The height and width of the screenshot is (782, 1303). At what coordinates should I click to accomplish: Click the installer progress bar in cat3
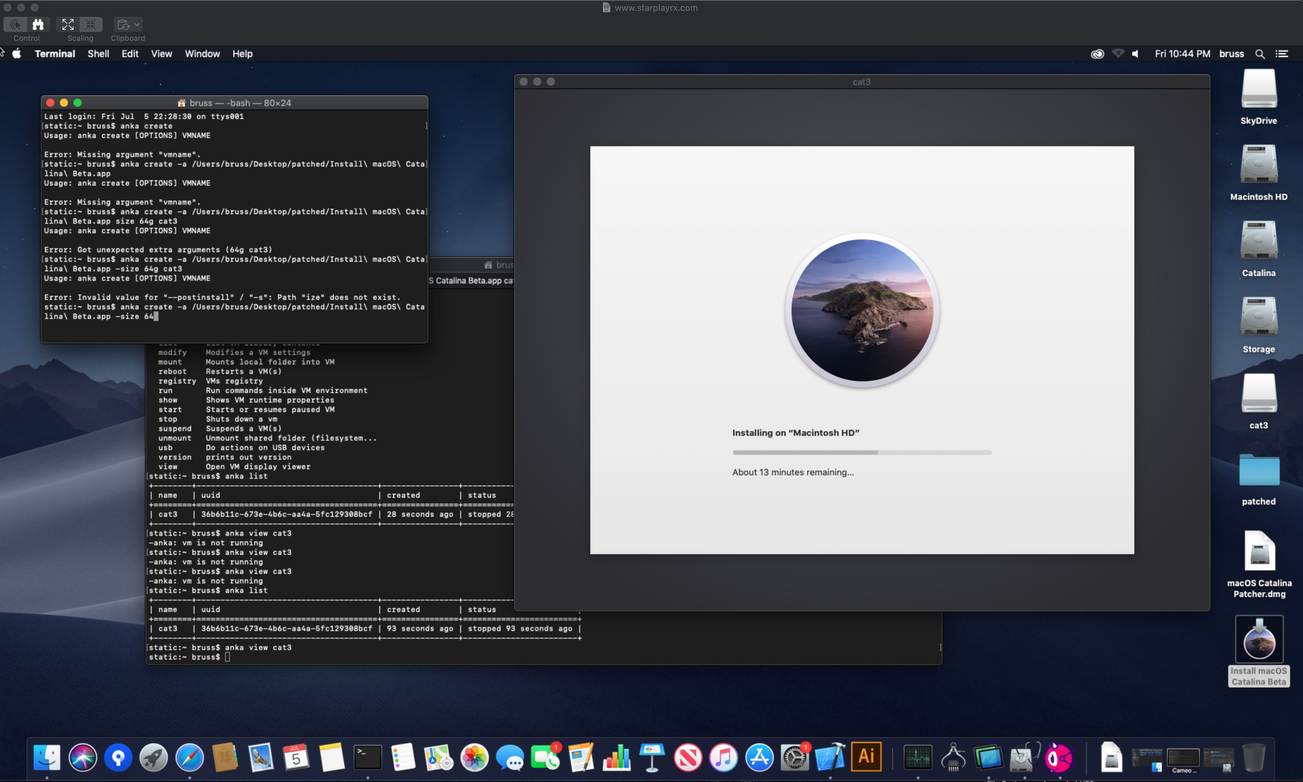tap(861, 452)
